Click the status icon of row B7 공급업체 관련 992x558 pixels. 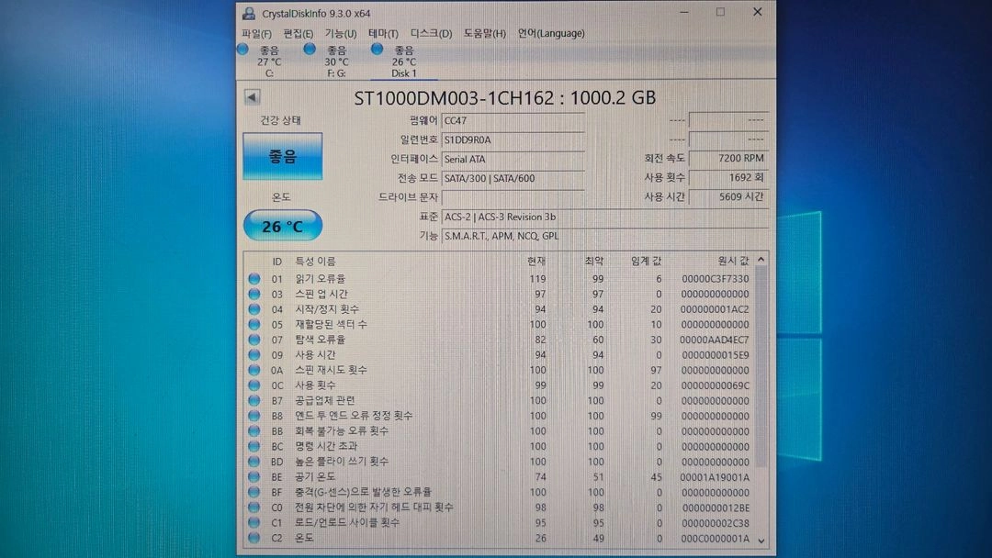(x=254, y=400)
